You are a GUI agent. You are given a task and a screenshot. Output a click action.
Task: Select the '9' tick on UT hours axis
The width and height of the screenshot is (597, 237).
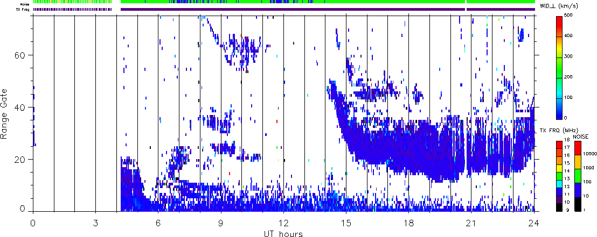[221, 222]
